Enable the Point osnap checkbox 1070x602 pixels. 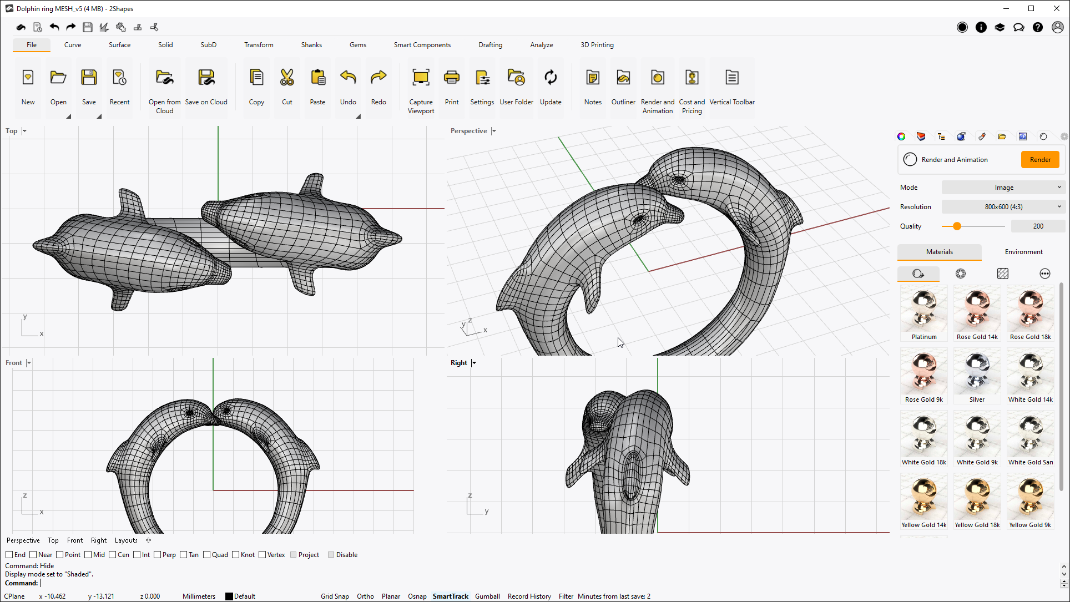(59, 554)
